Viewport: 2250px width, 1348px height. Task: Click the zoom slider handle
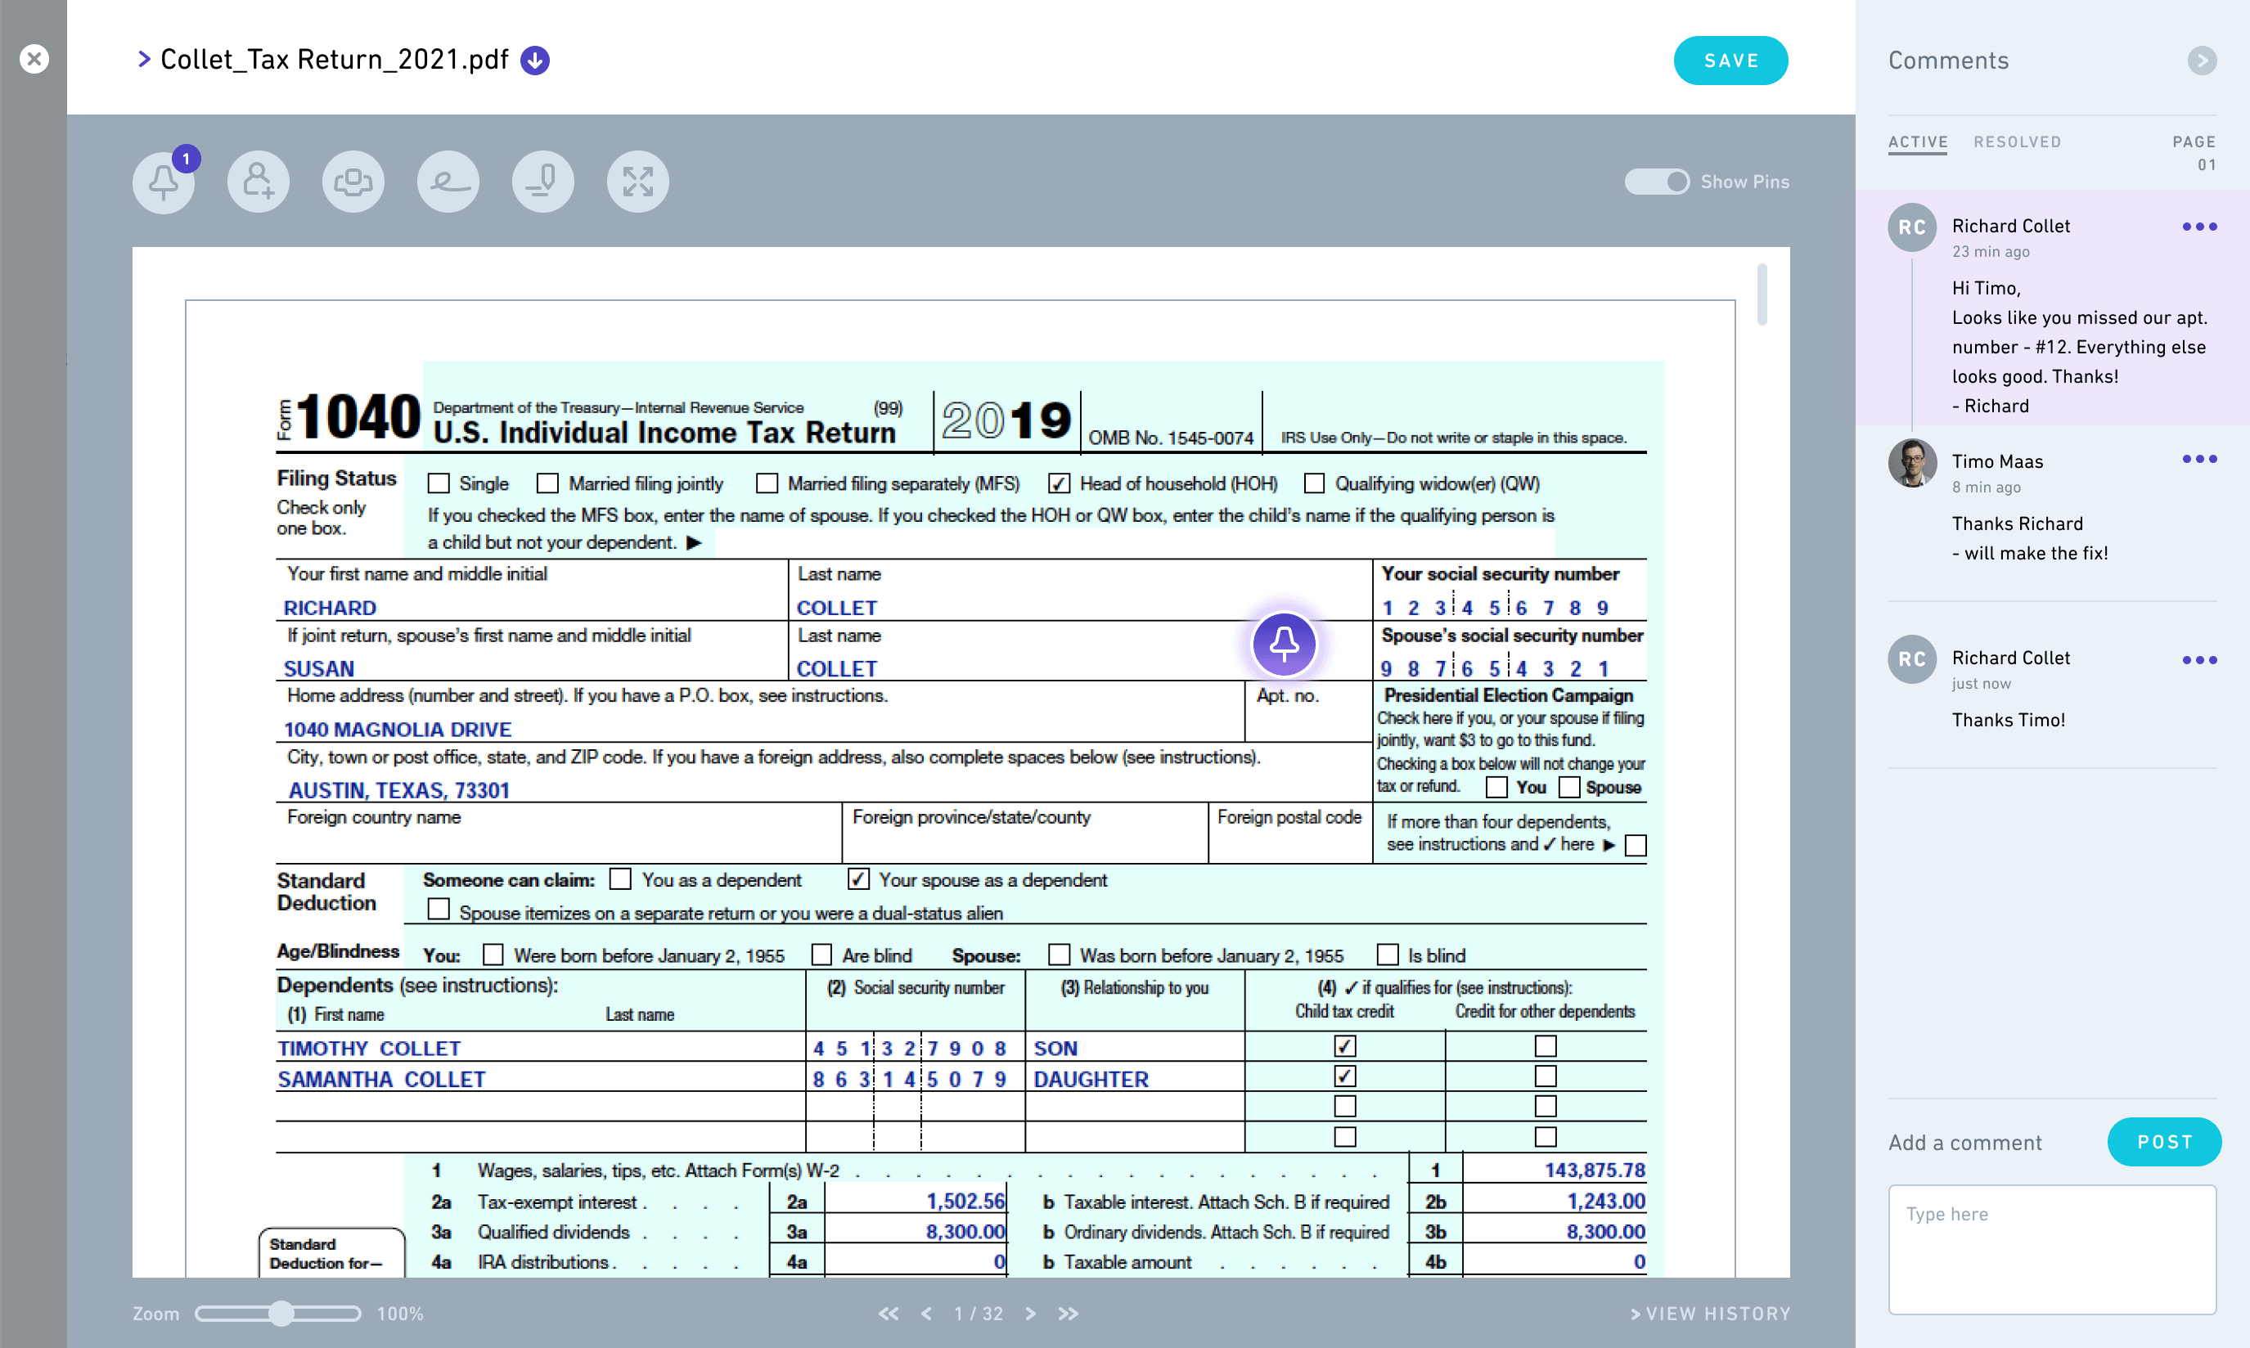click(281, 1314)
